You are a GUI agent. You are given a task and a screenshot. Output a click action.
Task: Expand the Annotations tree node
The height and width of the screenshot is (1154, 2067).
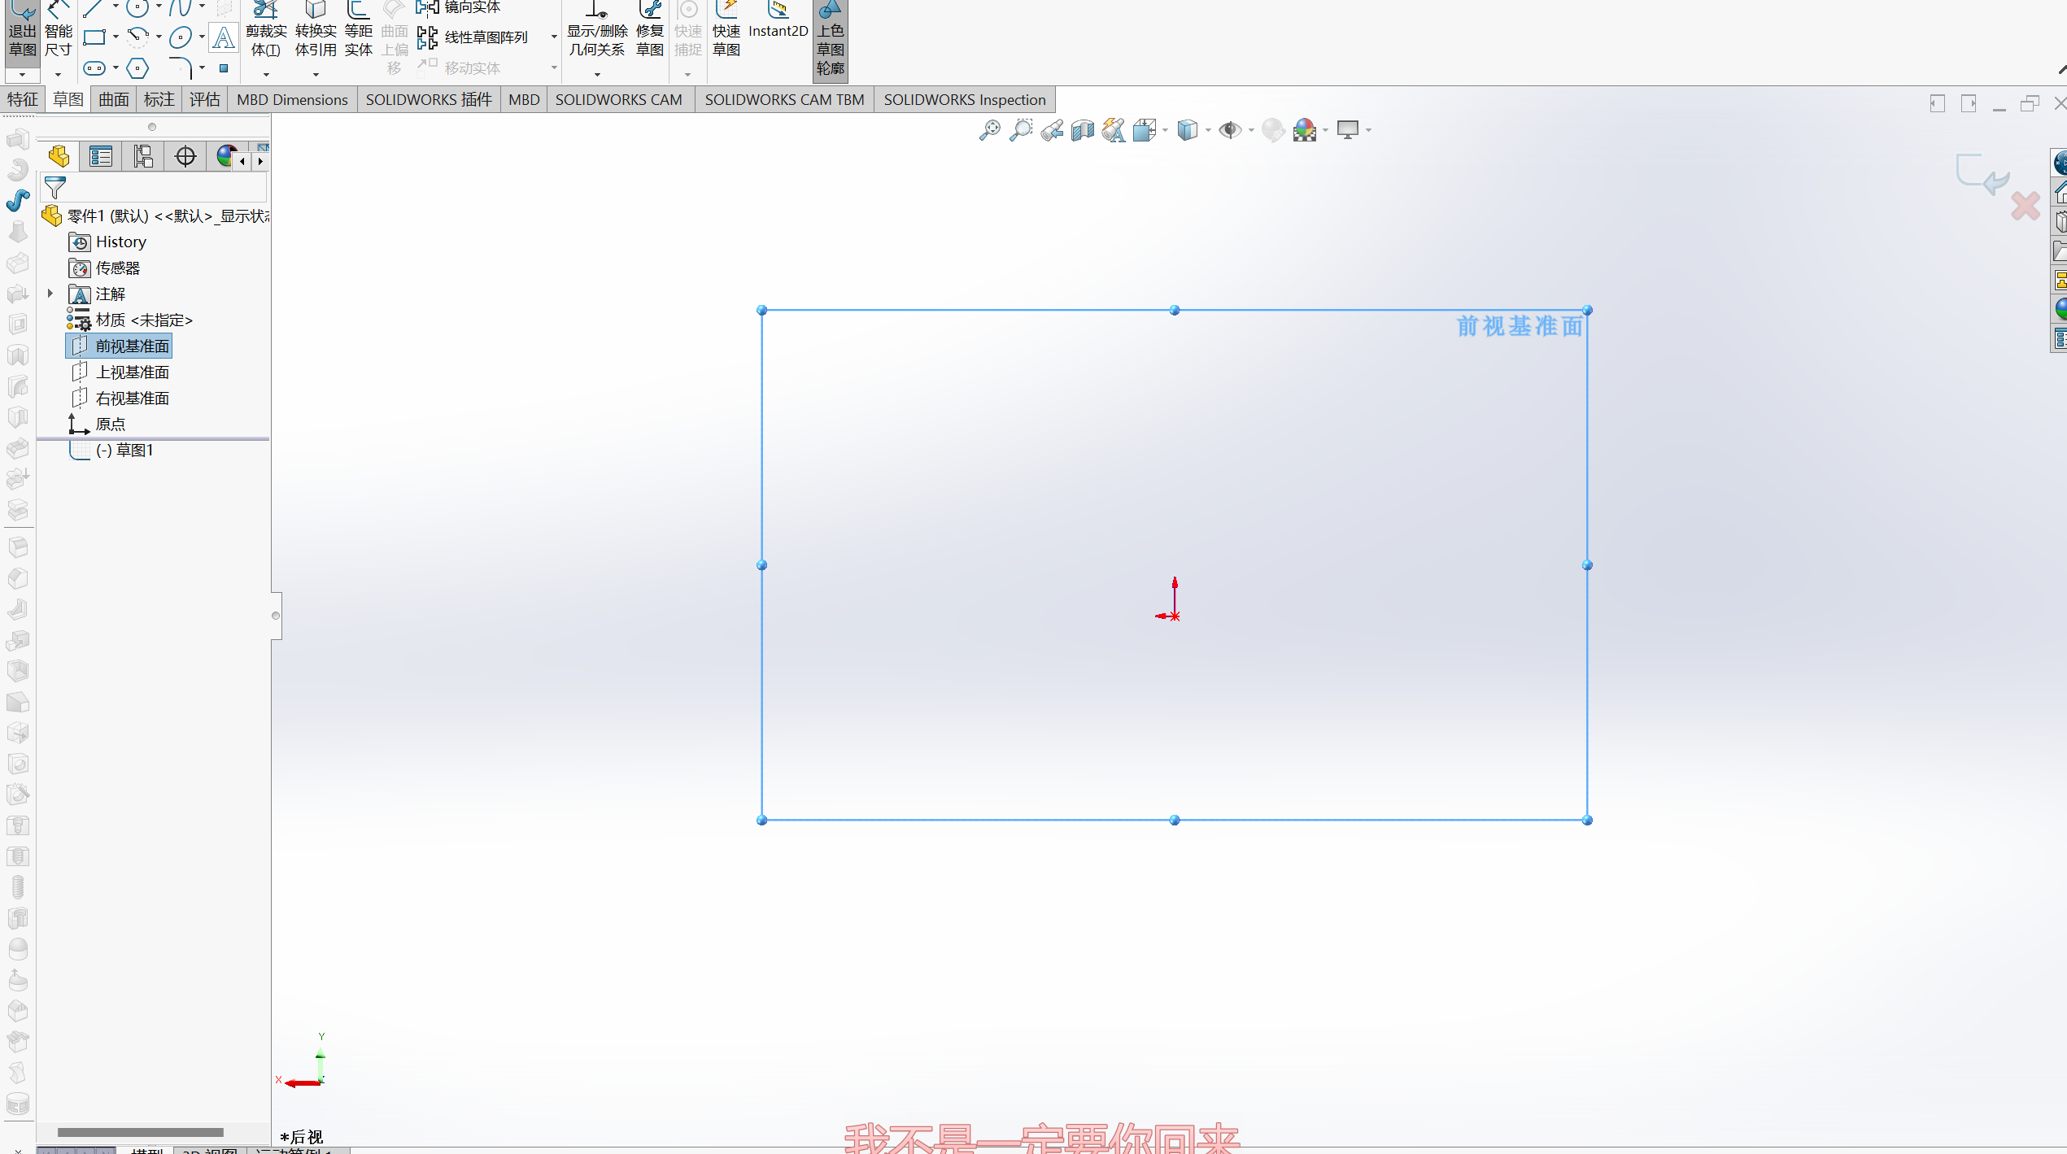coord(50,294)
